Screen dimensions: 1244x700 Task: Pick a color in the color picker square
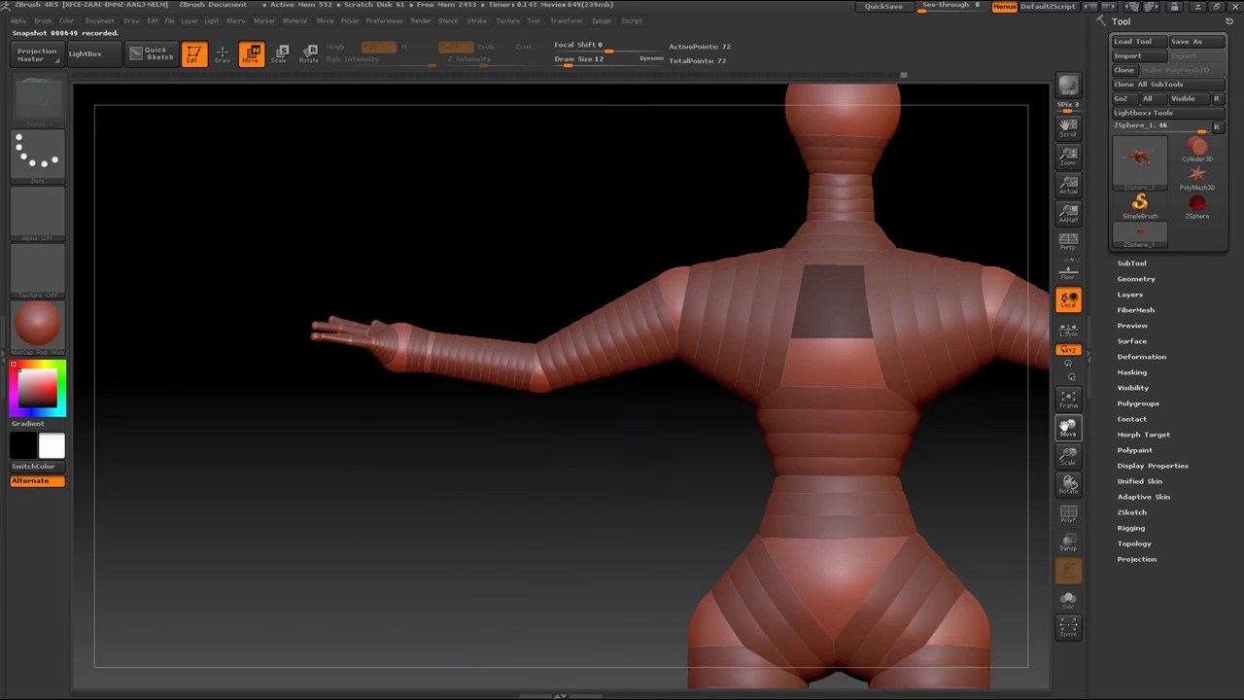click(38, 388)
